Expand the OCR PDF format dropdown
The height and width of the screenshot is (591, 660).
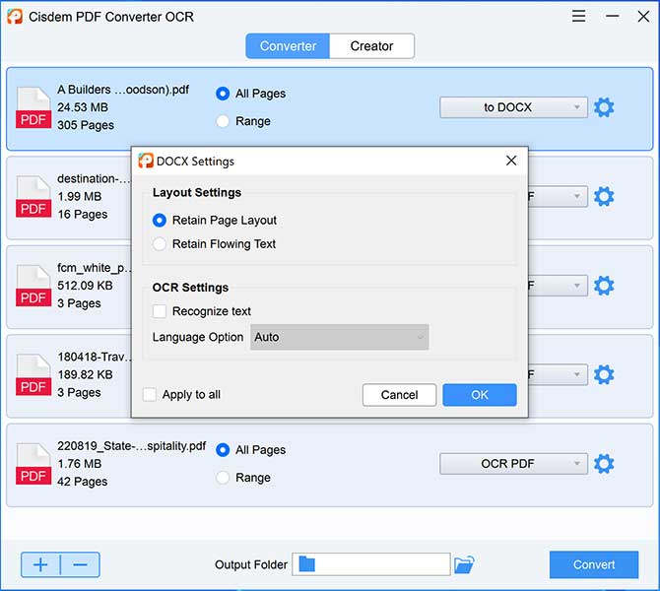pyautogui.click(x=513, y=464)
